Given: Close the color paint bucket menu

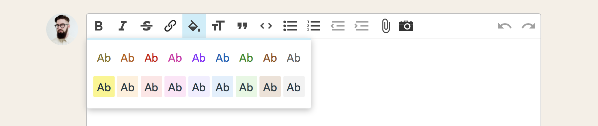Looking at the screenshot, I should (x=194, y=26).
